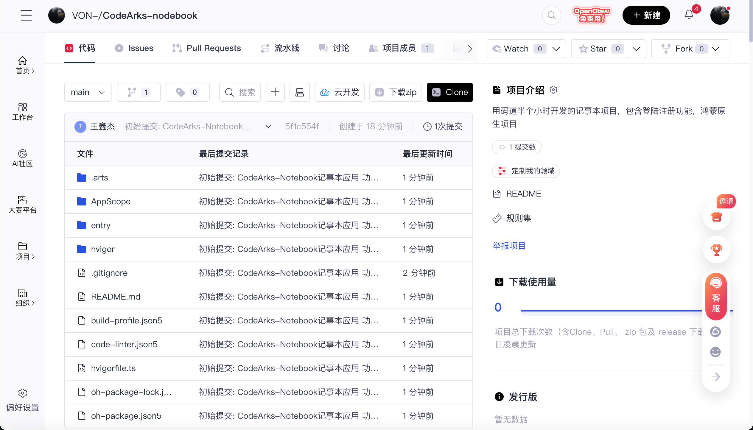This screenshot has height=430, width=753.
Task: Expand the initial commit message chevron
Action: 268,127
